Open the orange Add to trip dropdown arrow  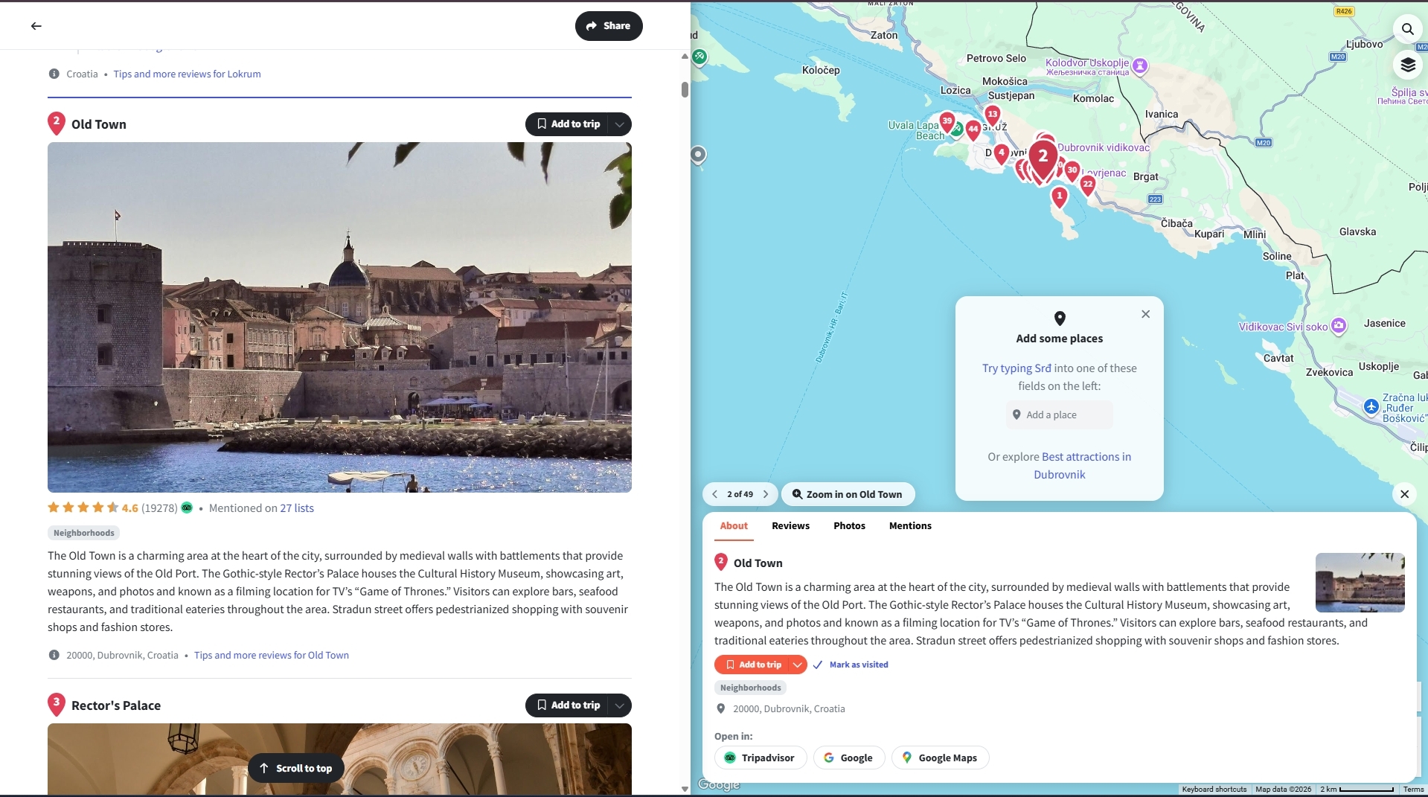(x=797, y=665)
